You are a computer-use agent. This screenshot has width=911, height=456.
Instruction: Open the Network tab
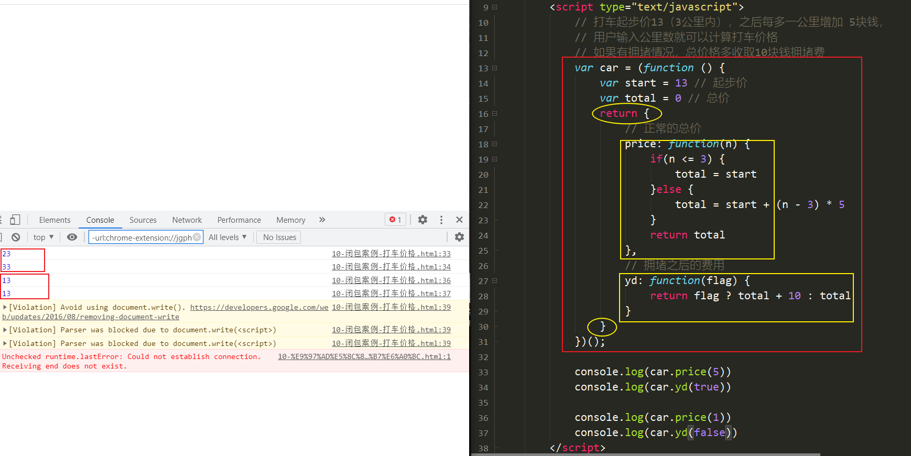pyautogui.click(x=187, y=220)
